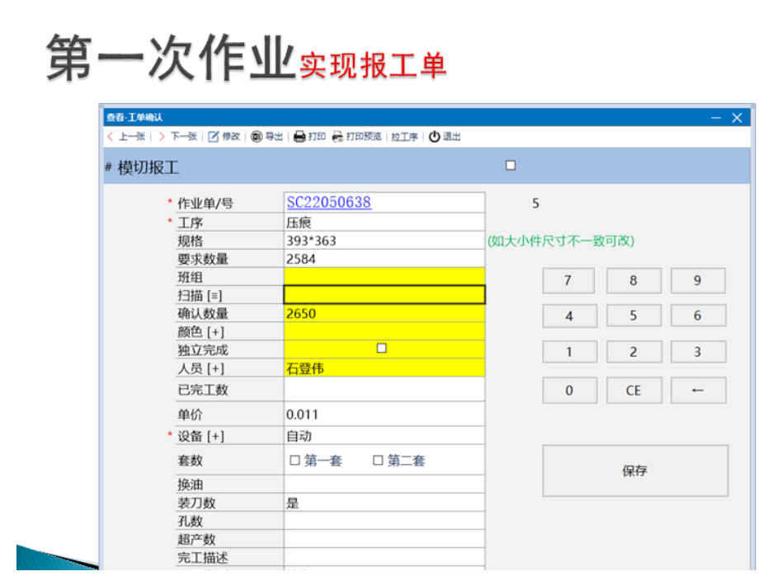
Task: Expand the 设备 [+] selector
Action: (214, 436)
